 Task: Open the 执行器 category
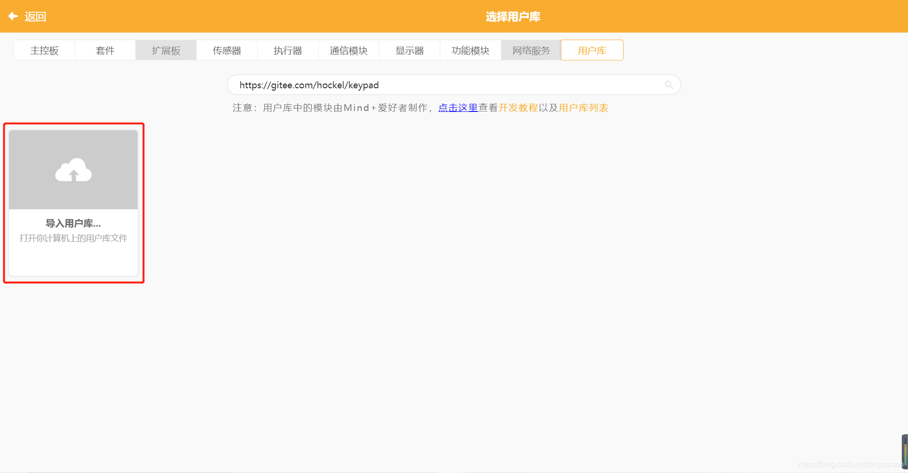tap(288, 50)
